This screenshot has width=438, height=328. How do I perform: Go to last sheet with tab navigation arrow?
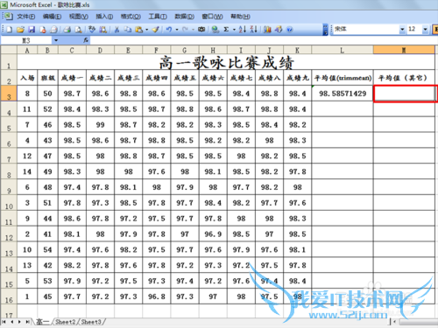[x=27, y=322]
